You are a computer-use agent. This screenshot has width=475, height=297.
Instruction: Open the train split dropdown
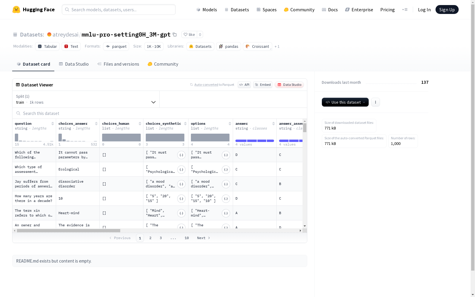pos(86,99)
